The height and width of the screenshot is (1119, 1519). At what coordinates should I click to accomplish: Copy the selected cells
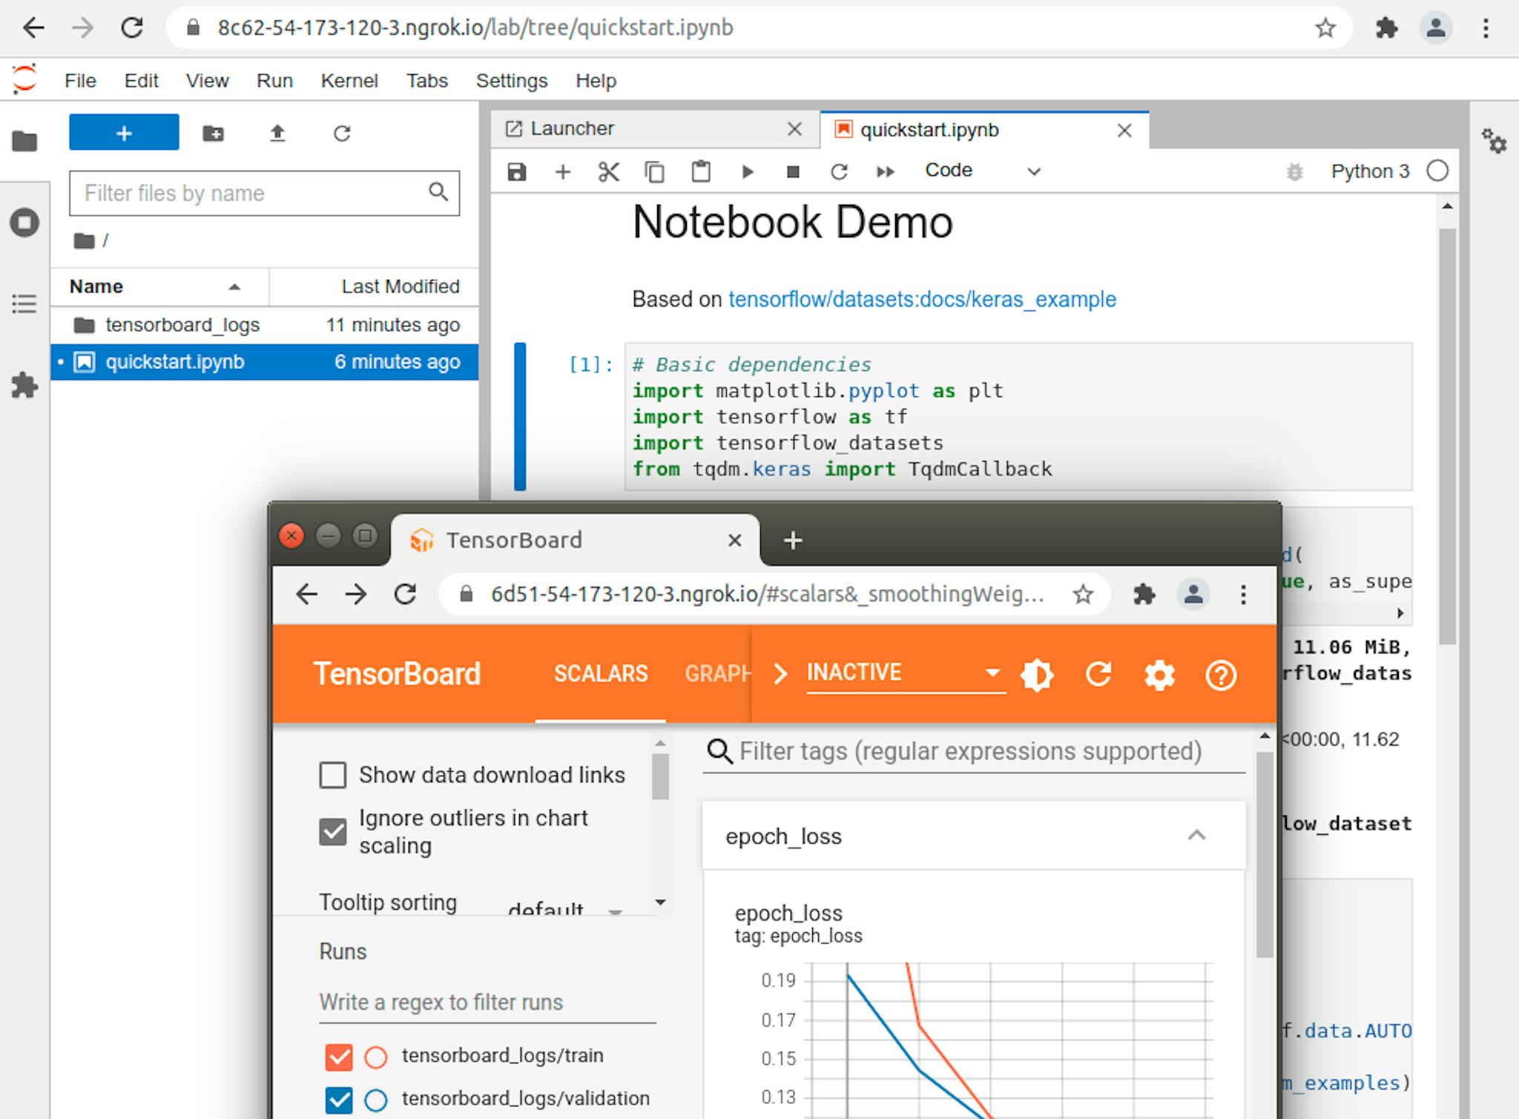point(654,172)
